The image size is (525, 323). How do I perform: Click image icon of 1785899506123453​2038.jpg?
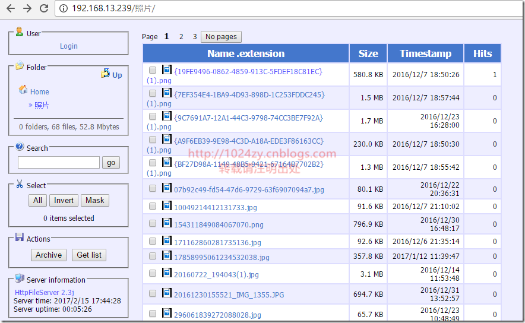point(166,255)
